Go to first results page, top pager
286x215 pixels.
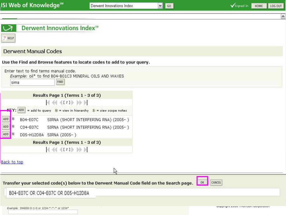48,102
